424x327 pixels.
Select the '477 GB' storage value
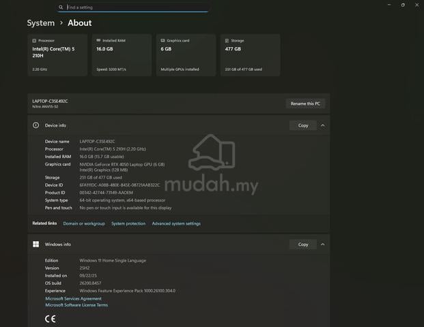(x=233, y=49)
